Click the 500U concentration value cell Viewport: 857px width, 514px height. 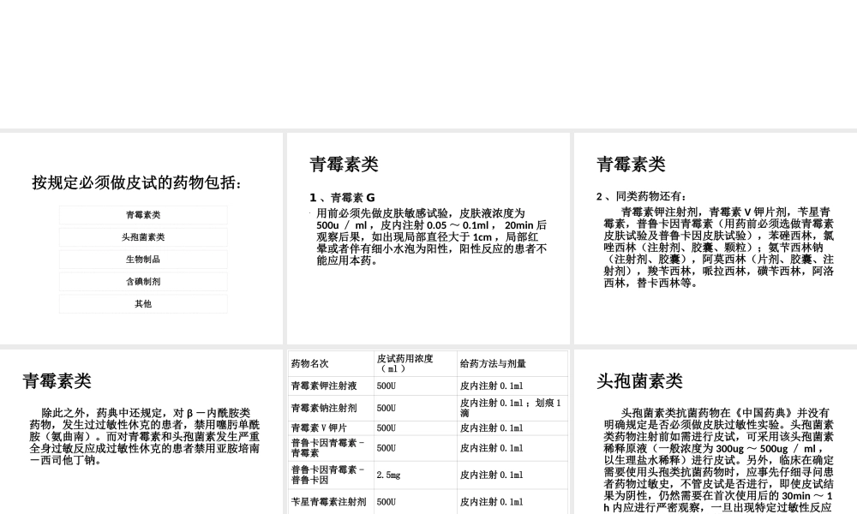click(384, 386)
